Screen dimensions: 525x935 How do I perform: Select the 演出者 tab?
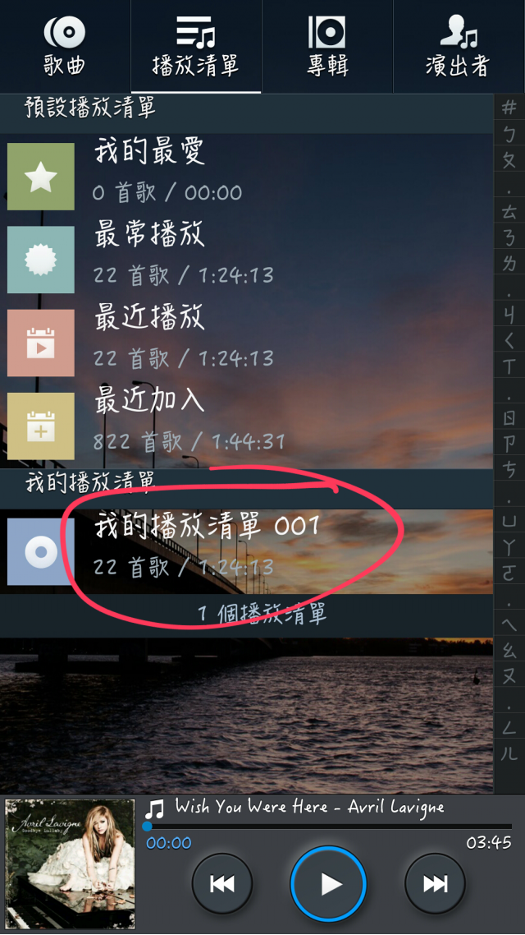[459, 47]
